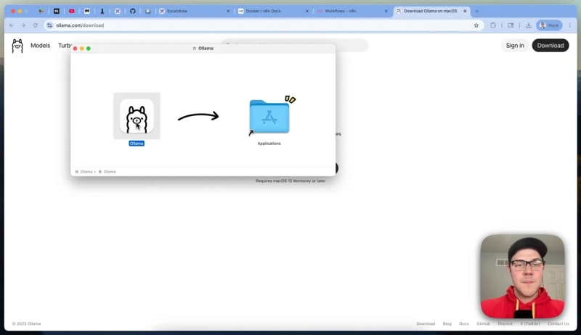The width and height of the screenshot is (581, 335).
Task: Click Sign in on the Ollama site
Action: [515, 46]
